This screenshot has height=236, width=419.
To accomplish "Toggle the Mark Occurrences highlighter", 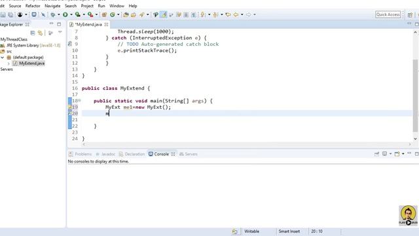I will point(163,14).
